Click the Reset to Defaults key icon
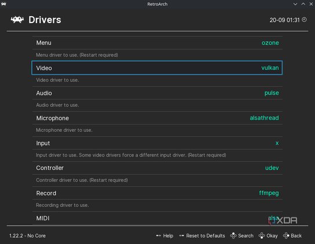This screenshot has height=244, width=315. click(181, 235)
